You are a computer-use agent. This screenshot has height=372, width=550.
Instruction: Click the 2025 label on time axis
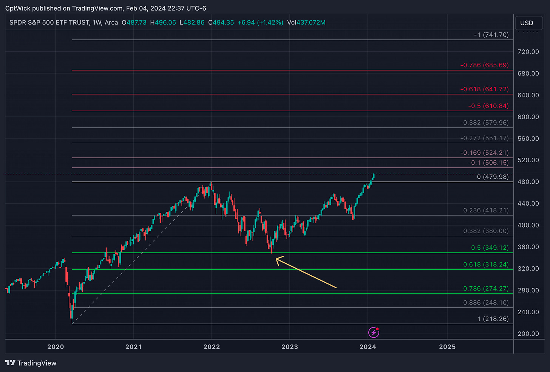point(447,347)
